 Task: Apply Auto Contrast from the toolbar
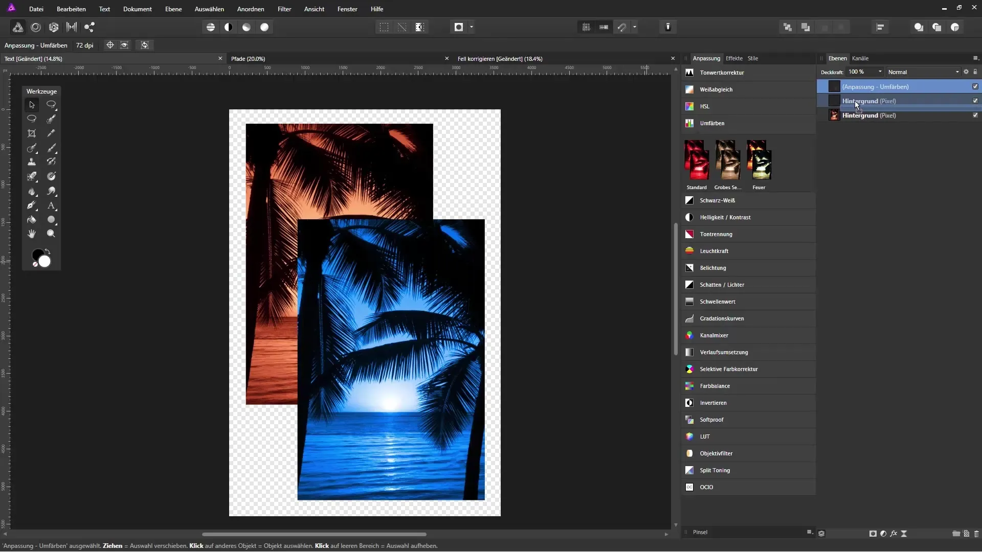click(229, 27)
